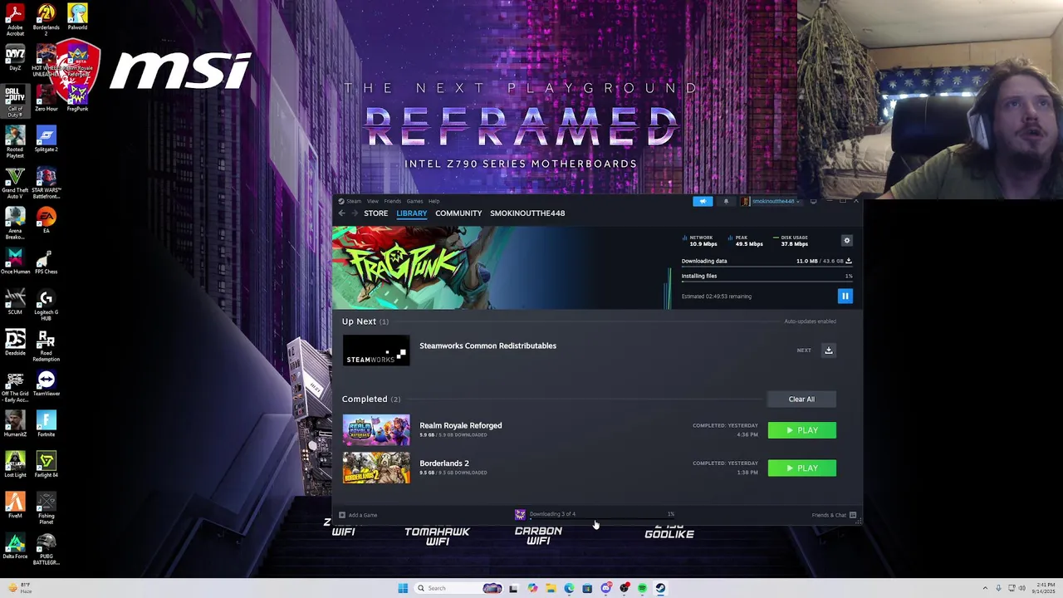Screen dimensions: 1063x598
Task: Pause the FragPunk download
Action: point(845,297)
